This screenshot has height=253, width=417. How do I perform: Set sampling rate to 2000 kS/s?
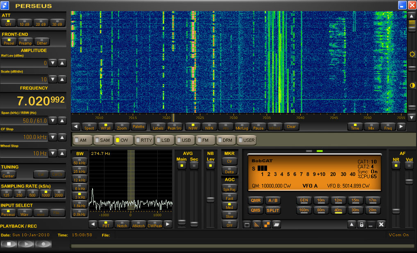59,194
